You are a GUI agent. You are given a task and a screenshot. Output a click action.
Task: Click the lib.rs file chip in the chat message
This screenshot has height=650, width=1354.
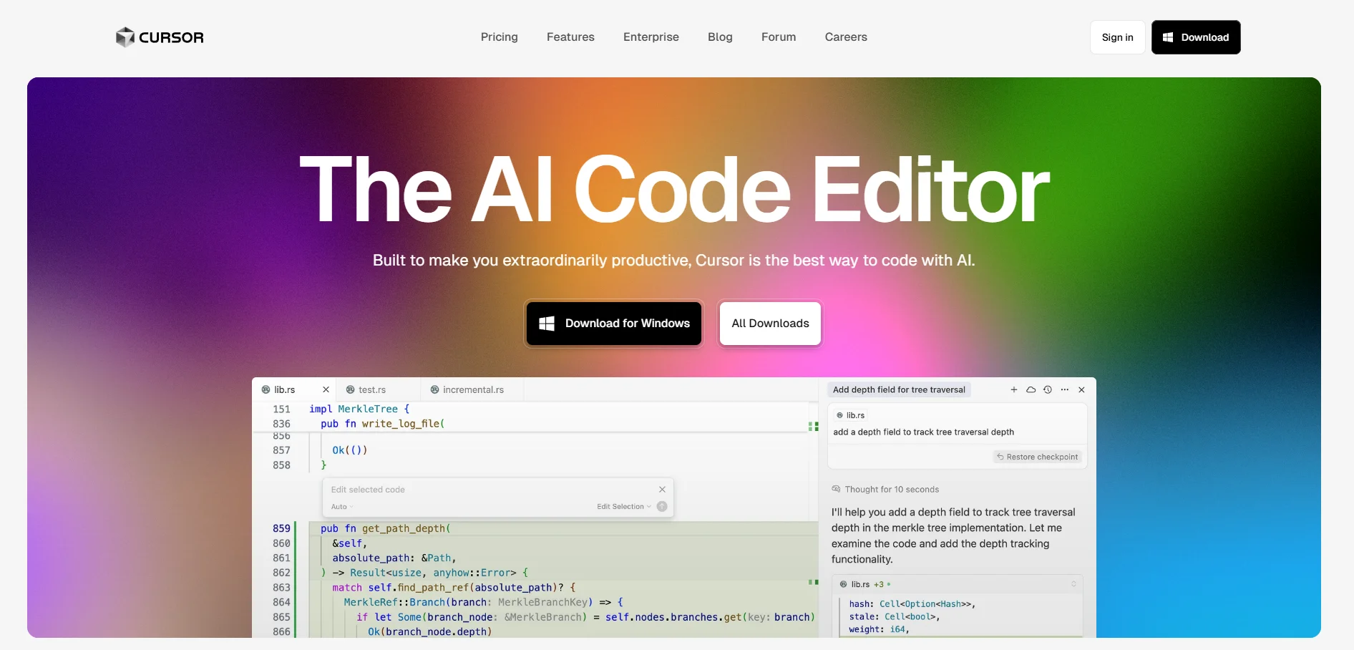(851, 415)
